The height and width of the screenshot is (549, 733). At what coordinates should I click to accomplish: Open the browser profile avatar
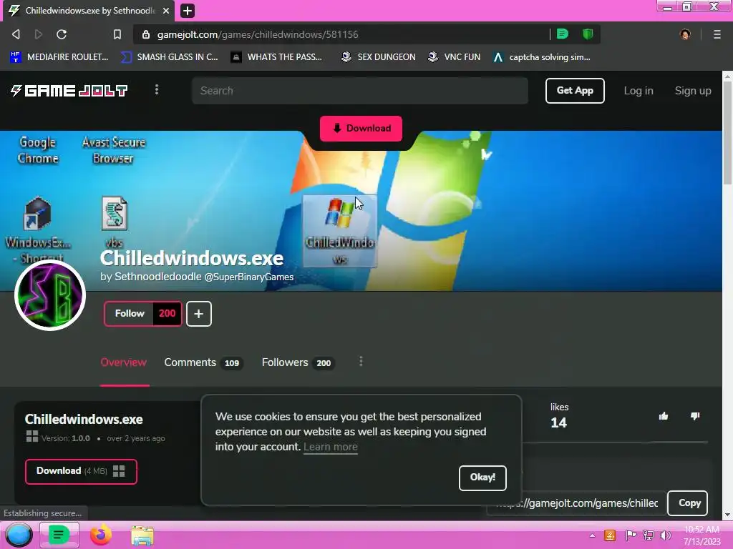tap(685, 34)
